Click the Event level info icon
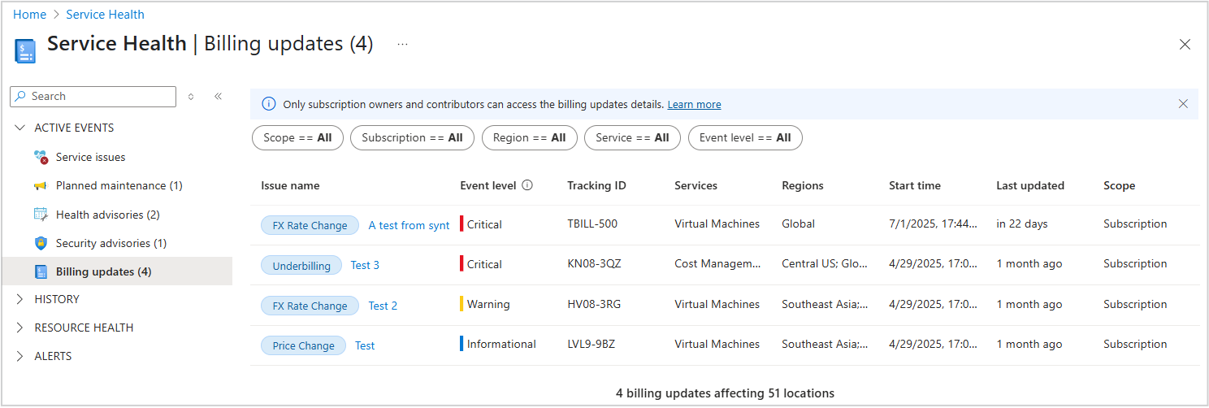The image size is (1209, 408). (527, 185)
